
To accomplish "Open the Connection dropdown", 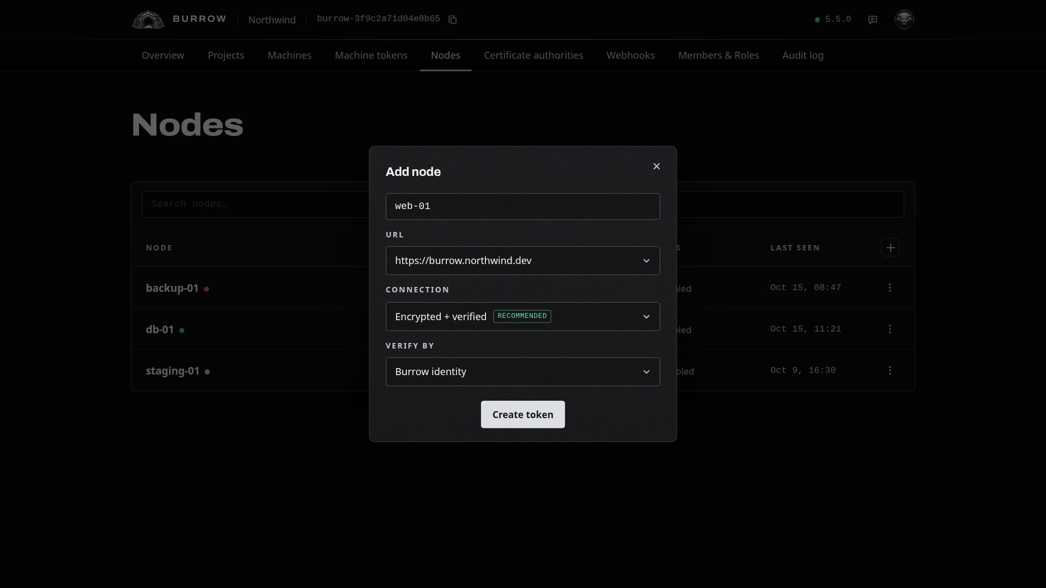I will [522, 316].
